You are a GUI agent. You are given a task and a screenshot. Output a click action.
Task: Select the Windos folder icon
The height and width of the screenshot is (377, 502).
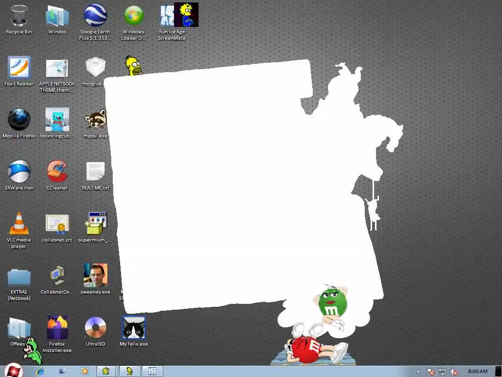coord(57,16)
